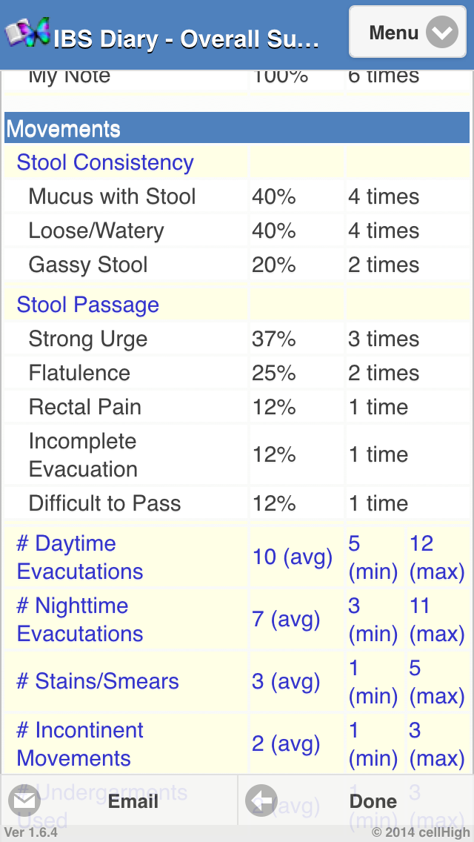Open the Menu dropdown arrow
This screenshot has height=842, width=474.
[441, 33]
